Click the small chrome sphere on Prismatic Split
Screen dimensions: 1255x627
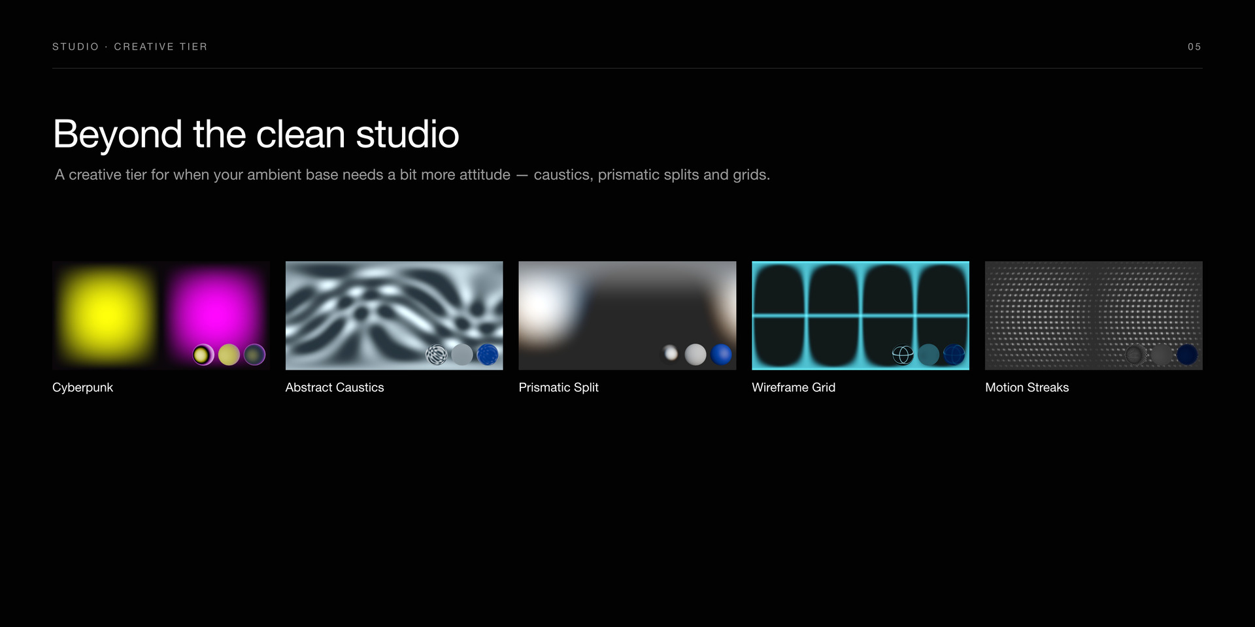pos(670,355)
